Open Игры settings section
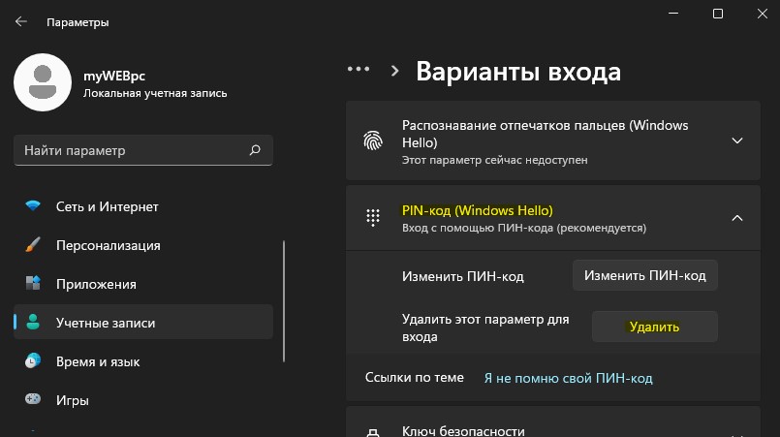The image size is (780, 437). tap(143, 399)
